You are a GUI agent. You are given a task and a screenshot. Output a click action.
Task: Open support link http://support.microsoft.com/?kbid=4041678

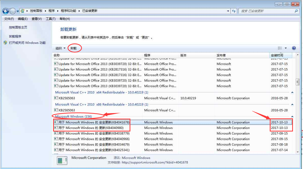155,162
